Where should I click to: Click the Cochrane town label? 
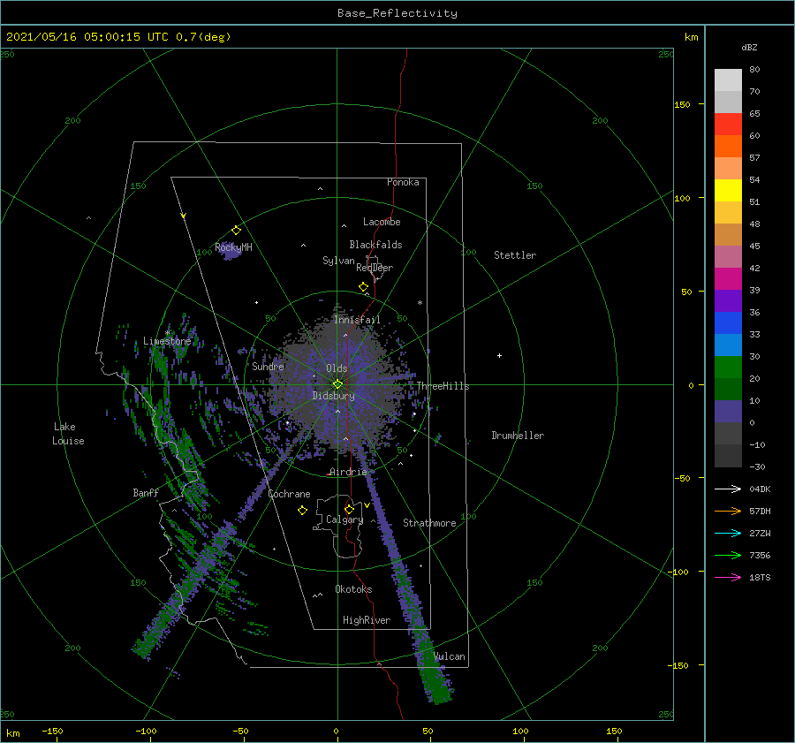(x=289, y=494)
